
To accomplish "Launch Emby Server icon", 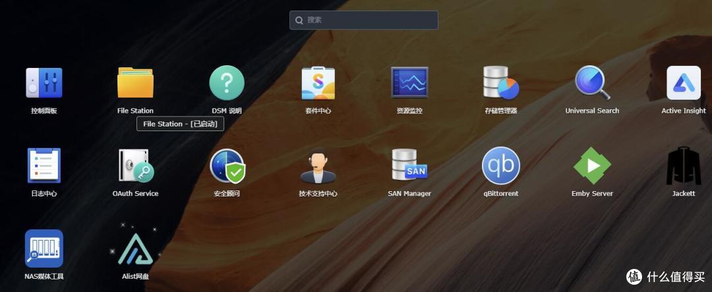I will coord(592,165).
